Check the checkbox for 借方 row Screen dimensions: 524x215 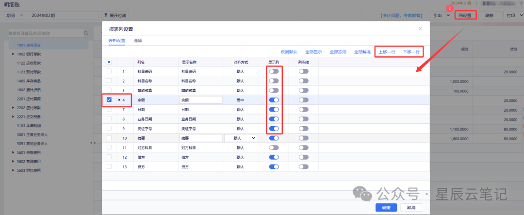click(109, 157)
